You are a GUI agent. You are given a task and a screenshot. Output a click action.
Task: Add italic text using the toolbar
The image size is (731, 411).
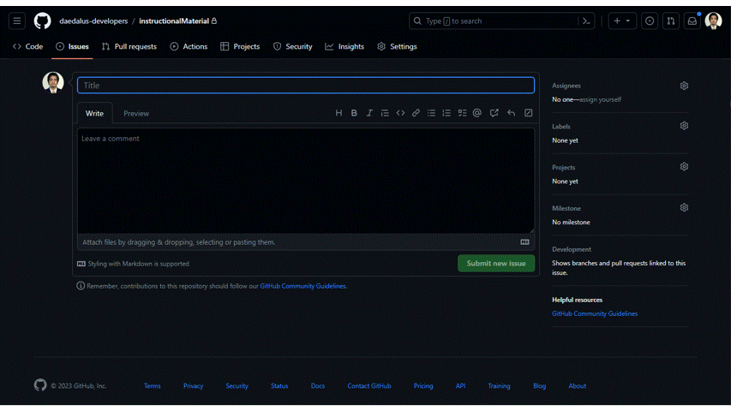(369, 113)
